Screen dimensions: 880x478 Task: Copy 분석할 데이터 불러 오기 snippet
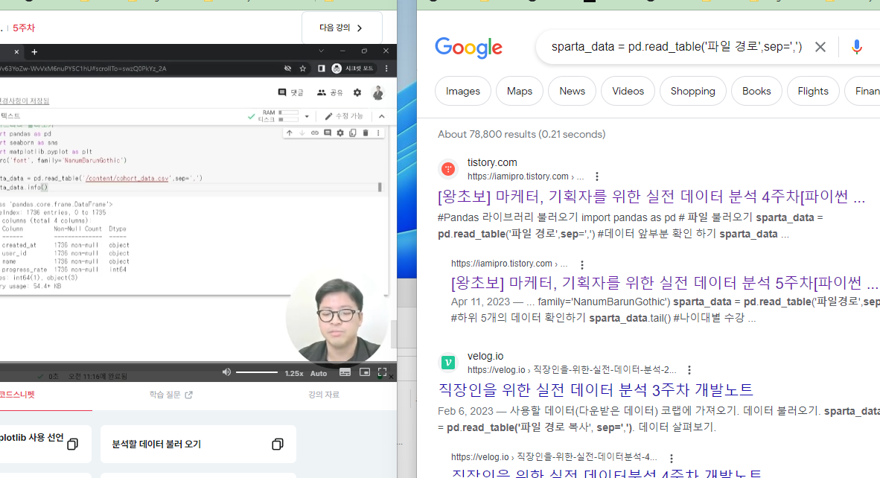click(277, 444)
